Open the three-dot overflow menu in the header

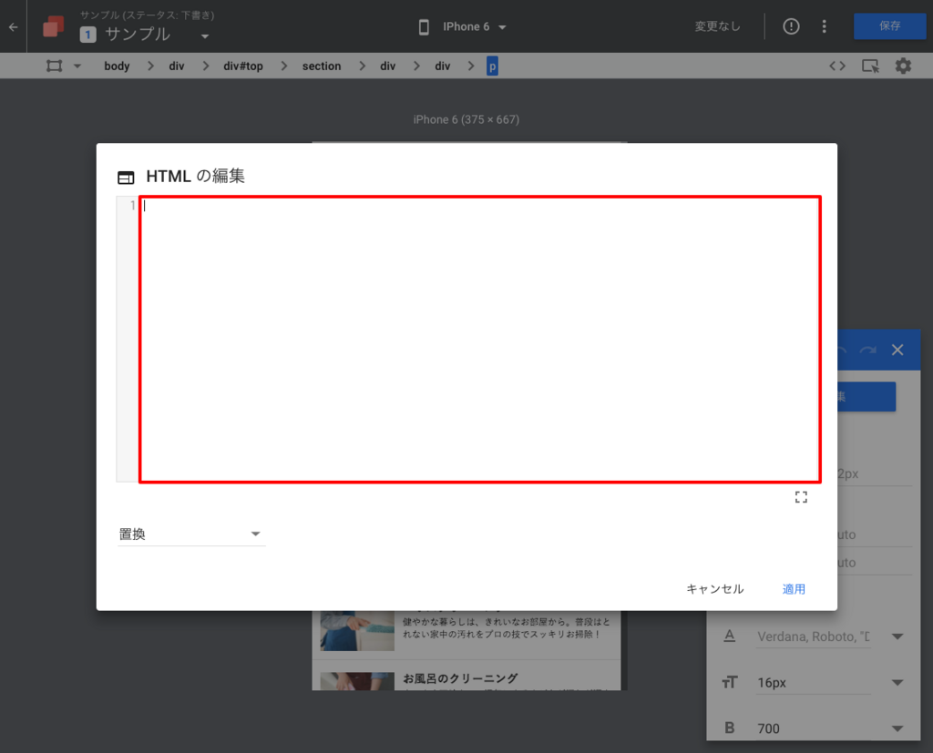tap(825, 26)
